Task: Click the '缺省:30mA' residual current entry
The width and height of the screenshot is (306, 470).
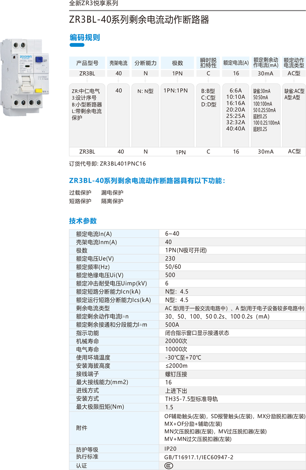Action: pyautogui.click(x=262, y=91)
